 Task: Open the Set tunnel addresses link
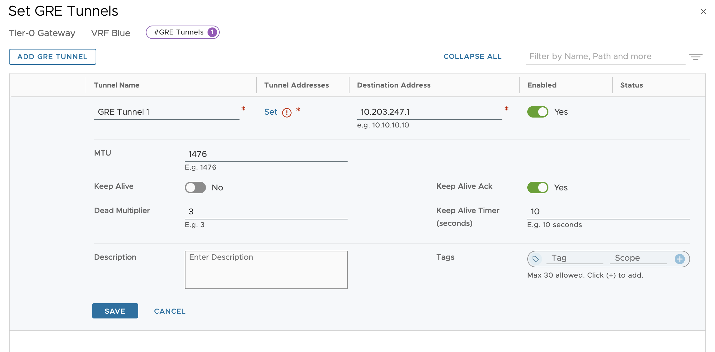click(271, 112)
